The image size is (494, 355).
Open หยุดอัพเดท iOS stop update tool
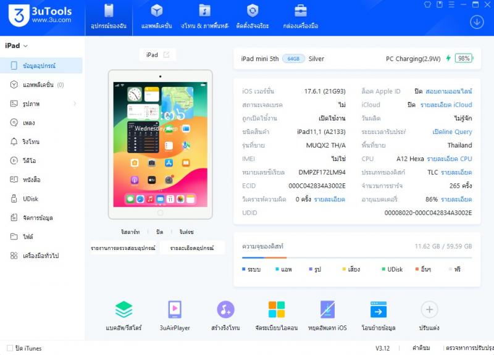pos(327,315)
